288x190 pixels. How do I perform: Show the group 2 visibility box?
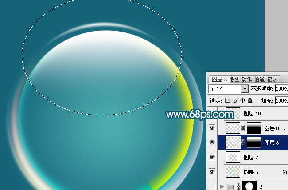point(212,186)
